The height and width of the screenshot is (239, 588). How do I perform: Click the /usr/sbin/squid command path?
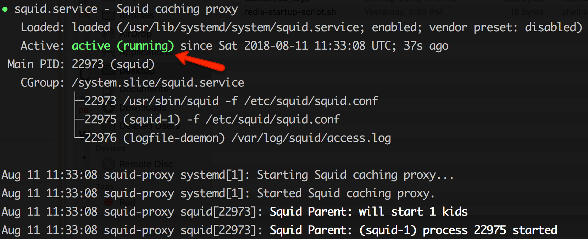171,101
